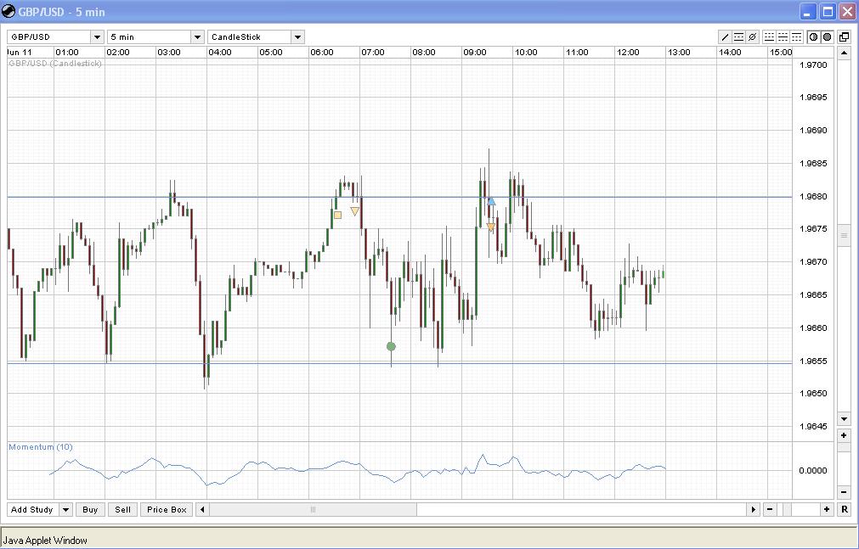Toggle the half-shaded circle display button
The width and height of the screenshot is (859, 549).
click(813, 37)
